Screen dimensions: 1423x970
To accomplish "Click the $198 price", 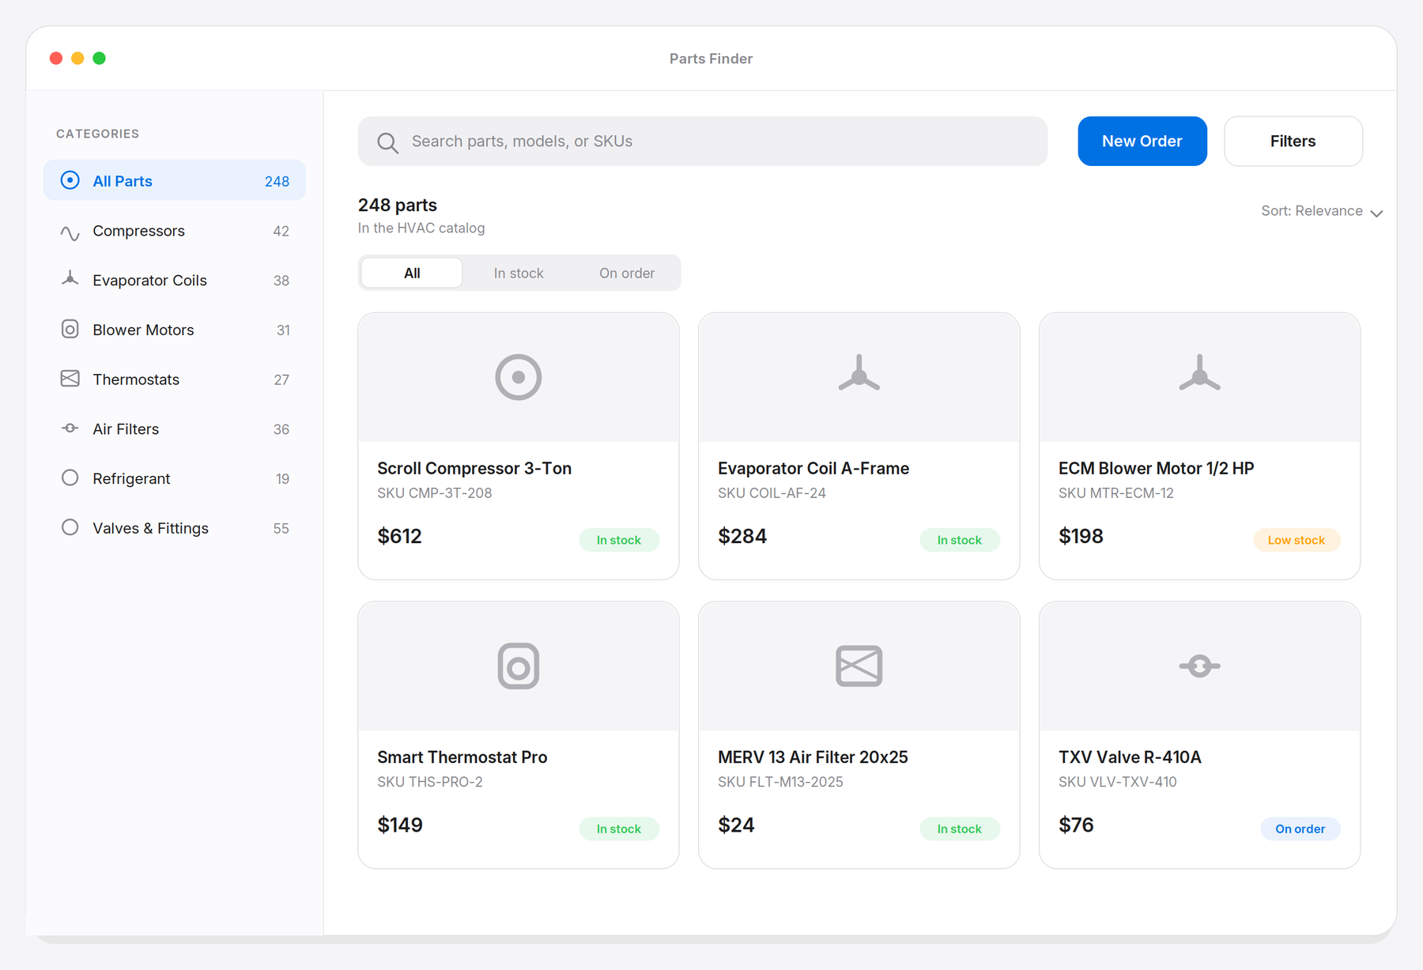I will click(1081, 536).
